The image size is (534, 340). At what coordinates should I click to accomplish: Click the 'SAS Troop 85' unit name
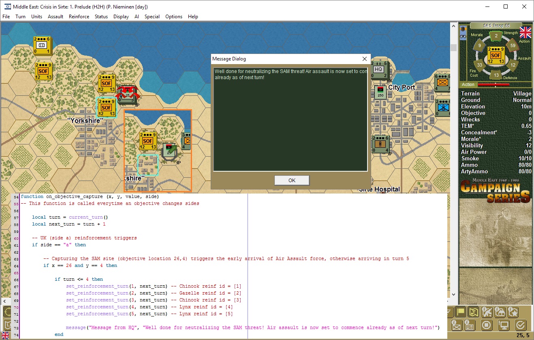pyautogui.click(x=496, y=26)
